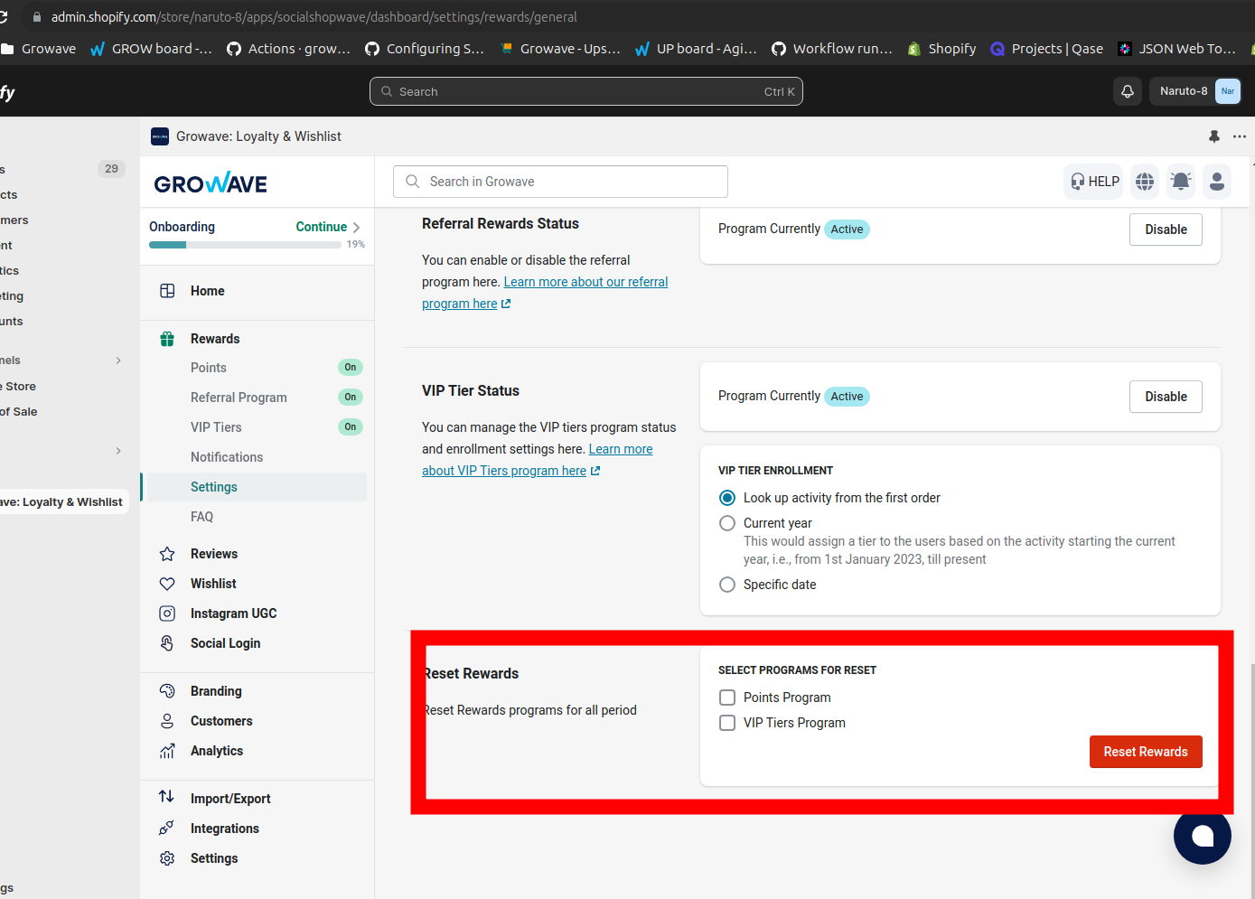
Task: Select the Specific date enrollment option
Action: [727, 585]
